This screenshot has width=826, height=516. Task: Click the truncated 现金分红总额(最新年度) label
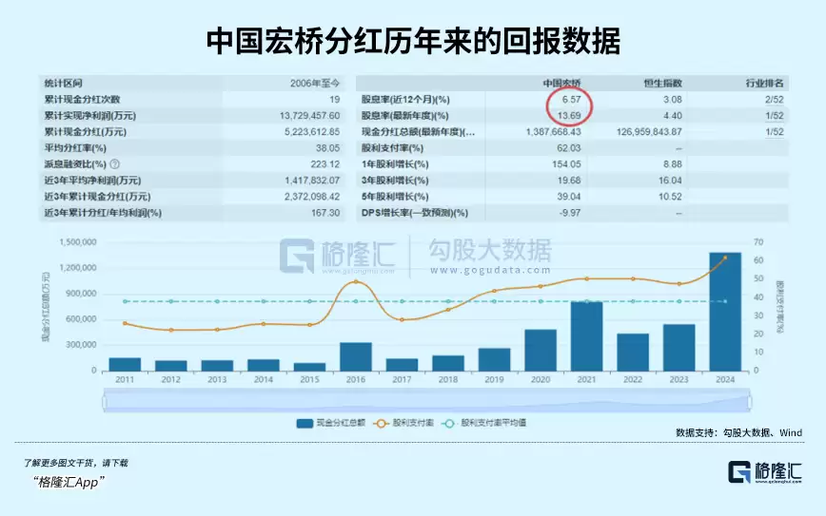417,131
